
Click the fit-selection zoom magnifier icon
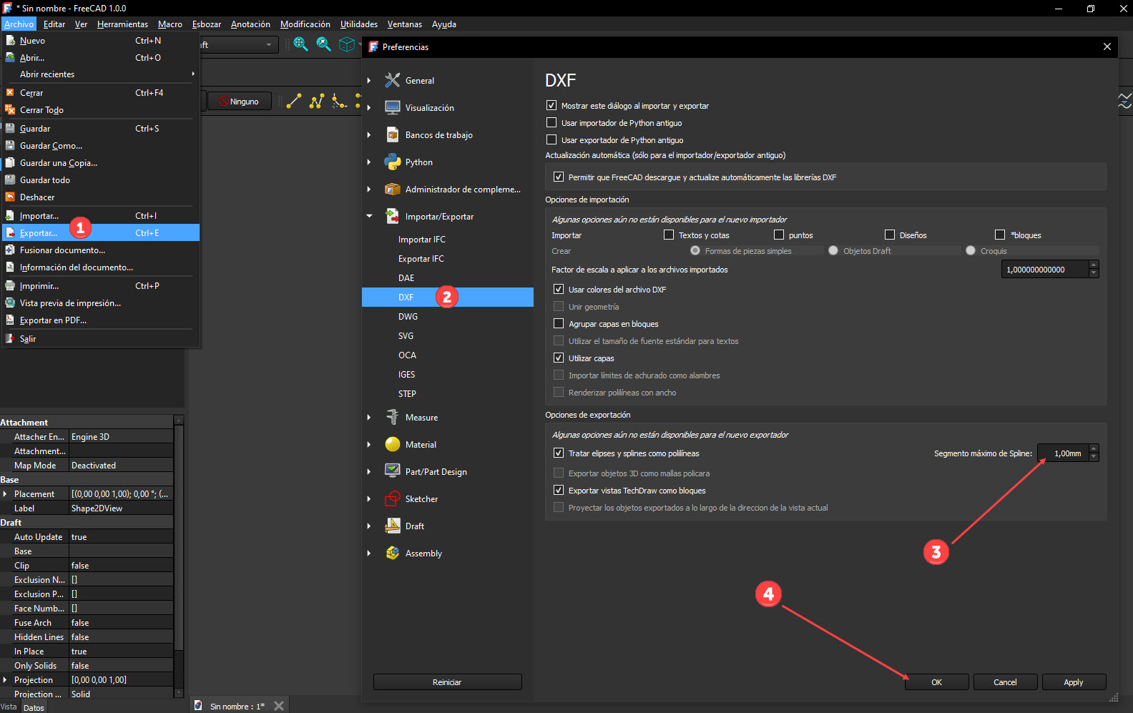[323, 44]
